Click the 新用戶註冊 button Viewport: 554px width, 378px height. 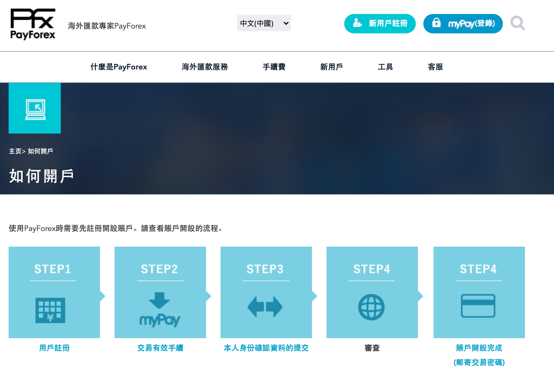tap(380, 24)
